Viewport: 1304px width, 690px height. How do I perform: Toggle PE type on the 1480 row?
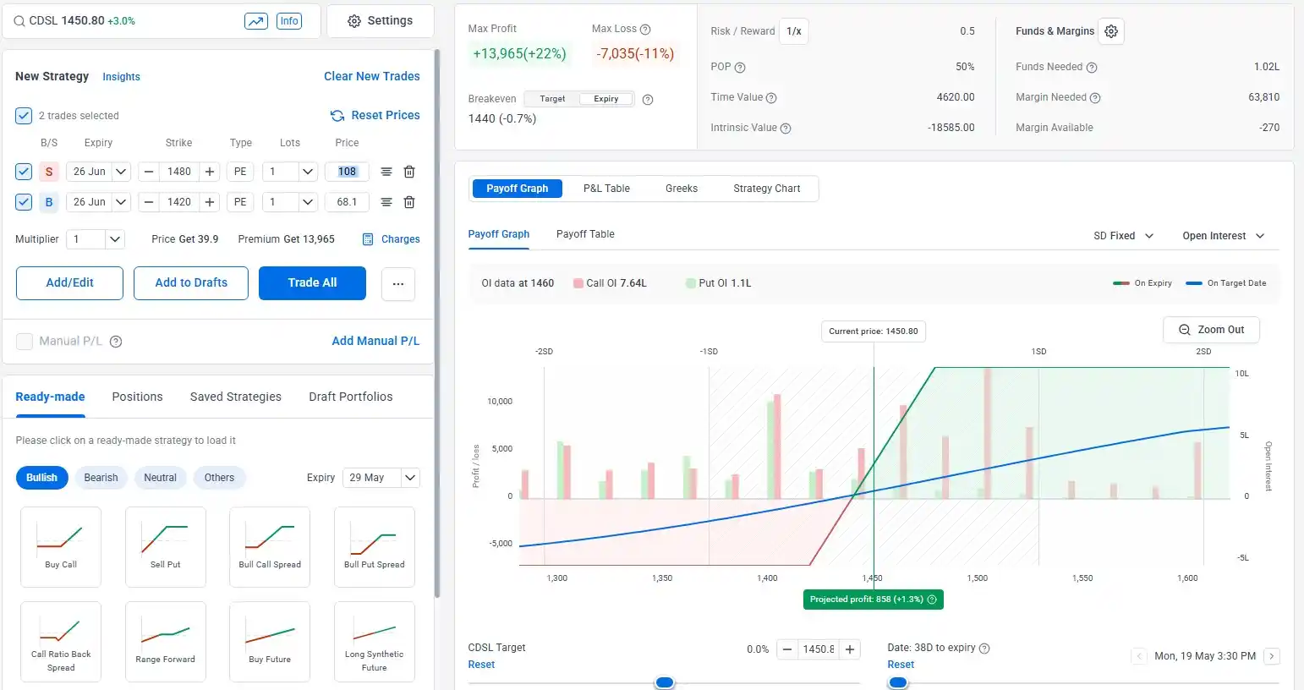tap(240, 172)
